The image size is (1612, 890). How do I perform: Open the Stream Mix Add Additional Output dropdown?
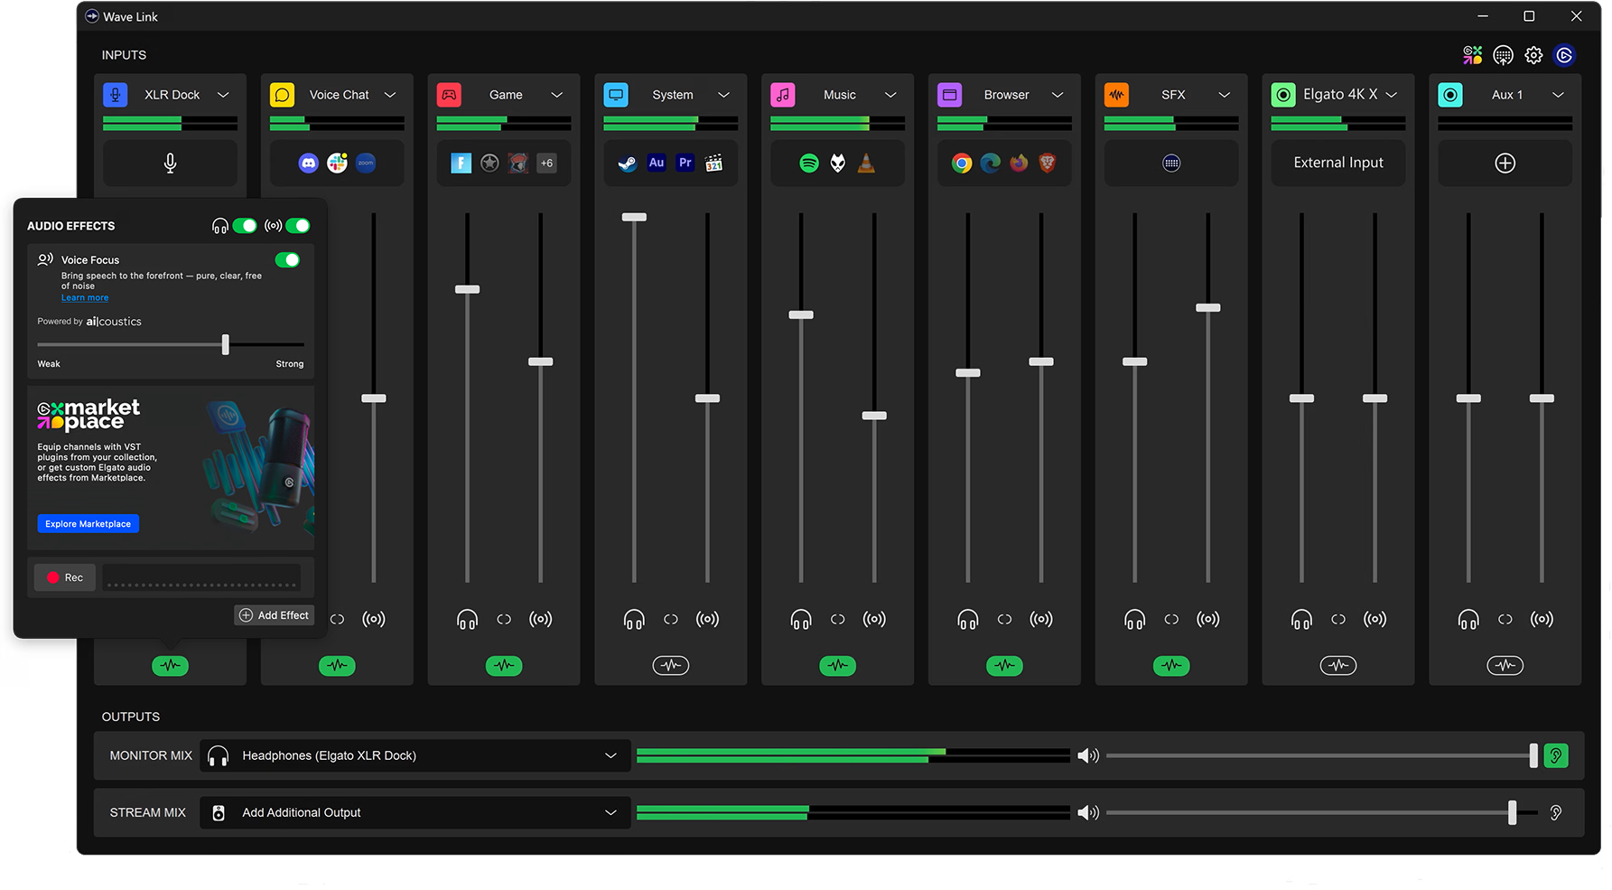coord(610,812)
